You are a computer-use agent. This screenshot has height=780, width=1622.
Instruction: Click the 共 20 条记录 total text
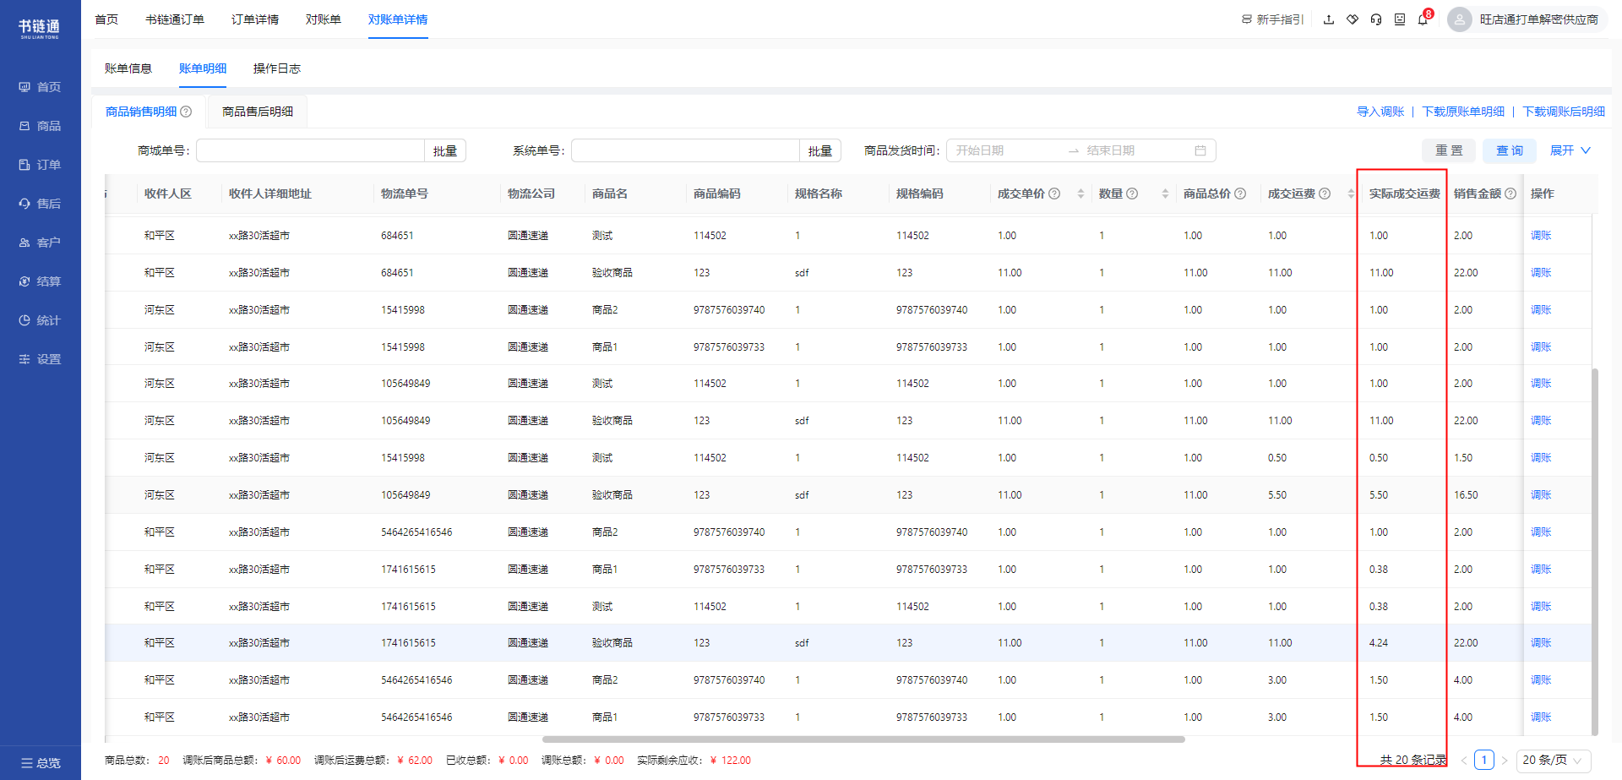tap(1413, 760)
